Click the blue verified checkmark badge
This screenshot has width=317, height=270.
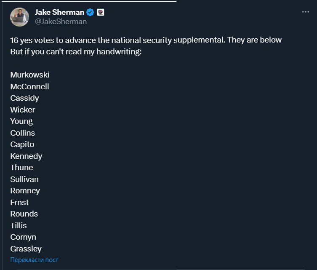pyautogui.click(x=90, y=12)
